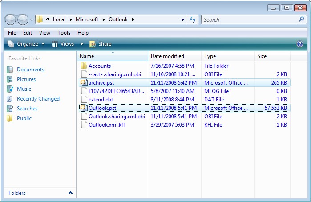
Task: Open Recently Changed in Favorite Links
Action: tap(38, 98)
